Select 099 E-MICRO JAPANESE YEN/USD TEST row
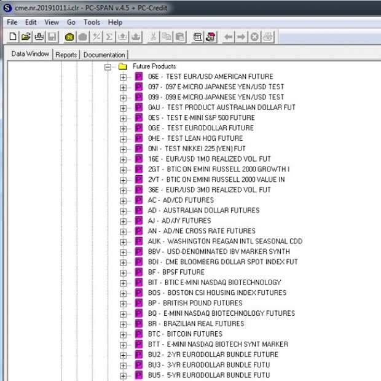 216,97
